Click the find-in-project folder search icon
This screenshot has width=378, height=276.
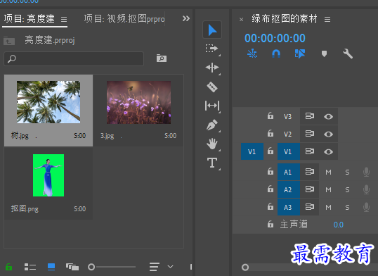pos(162,58)
